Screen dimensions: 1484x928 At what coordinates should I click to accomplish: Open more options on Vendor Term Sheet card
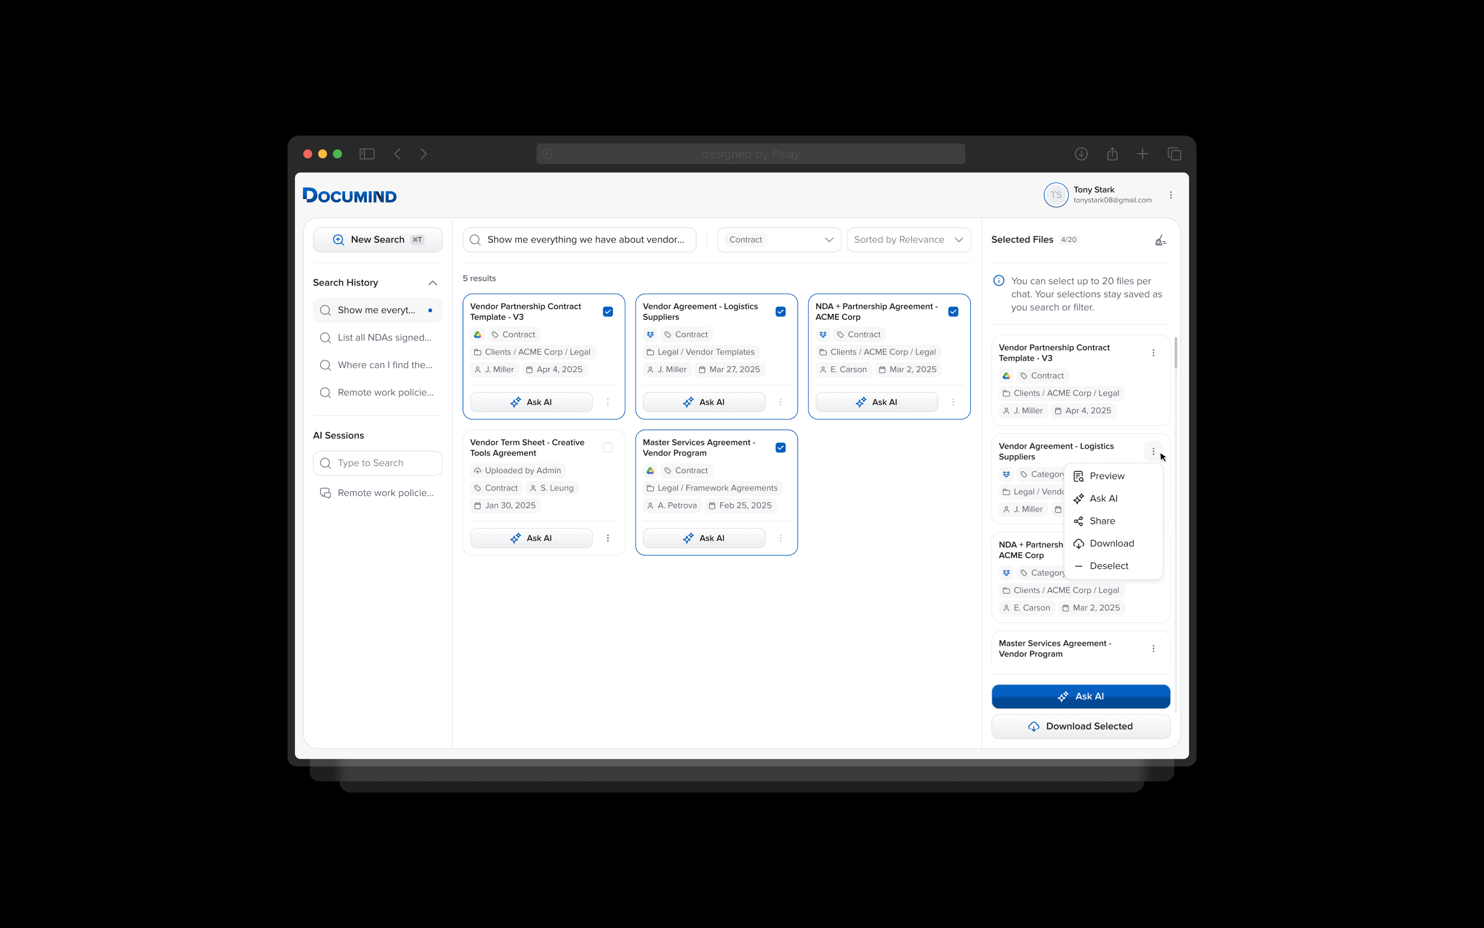pos(608,538)
